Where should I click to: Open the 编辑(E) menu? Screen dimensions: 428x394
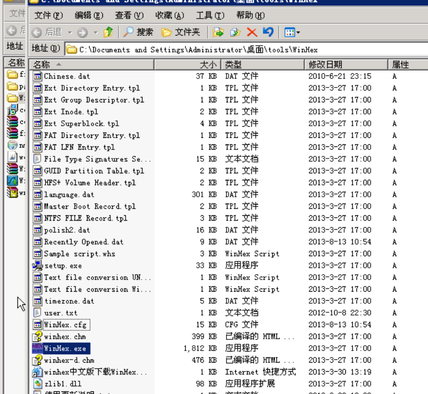click(89, 15)
